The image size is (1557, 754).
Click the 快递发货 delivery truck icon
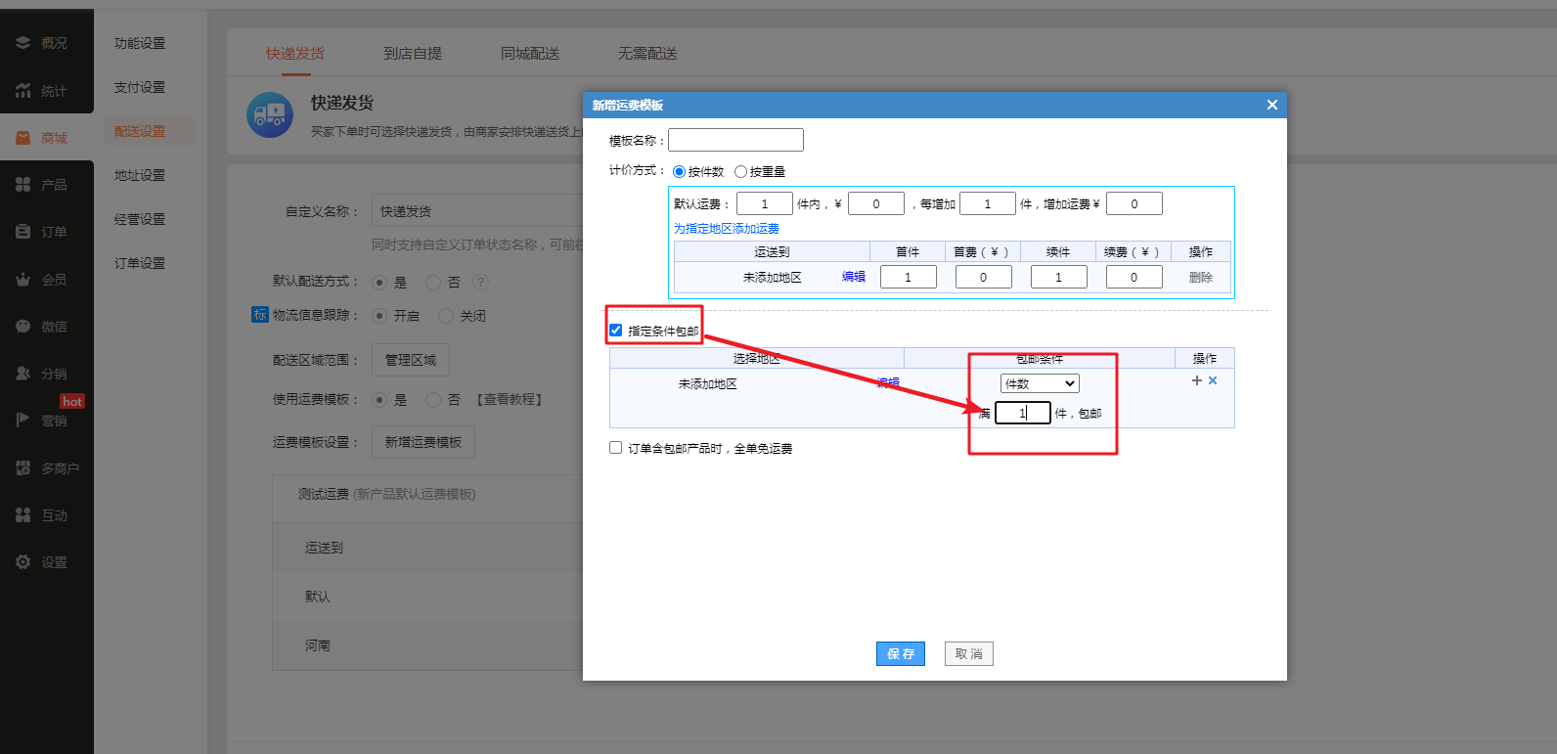tap(270, 115)
